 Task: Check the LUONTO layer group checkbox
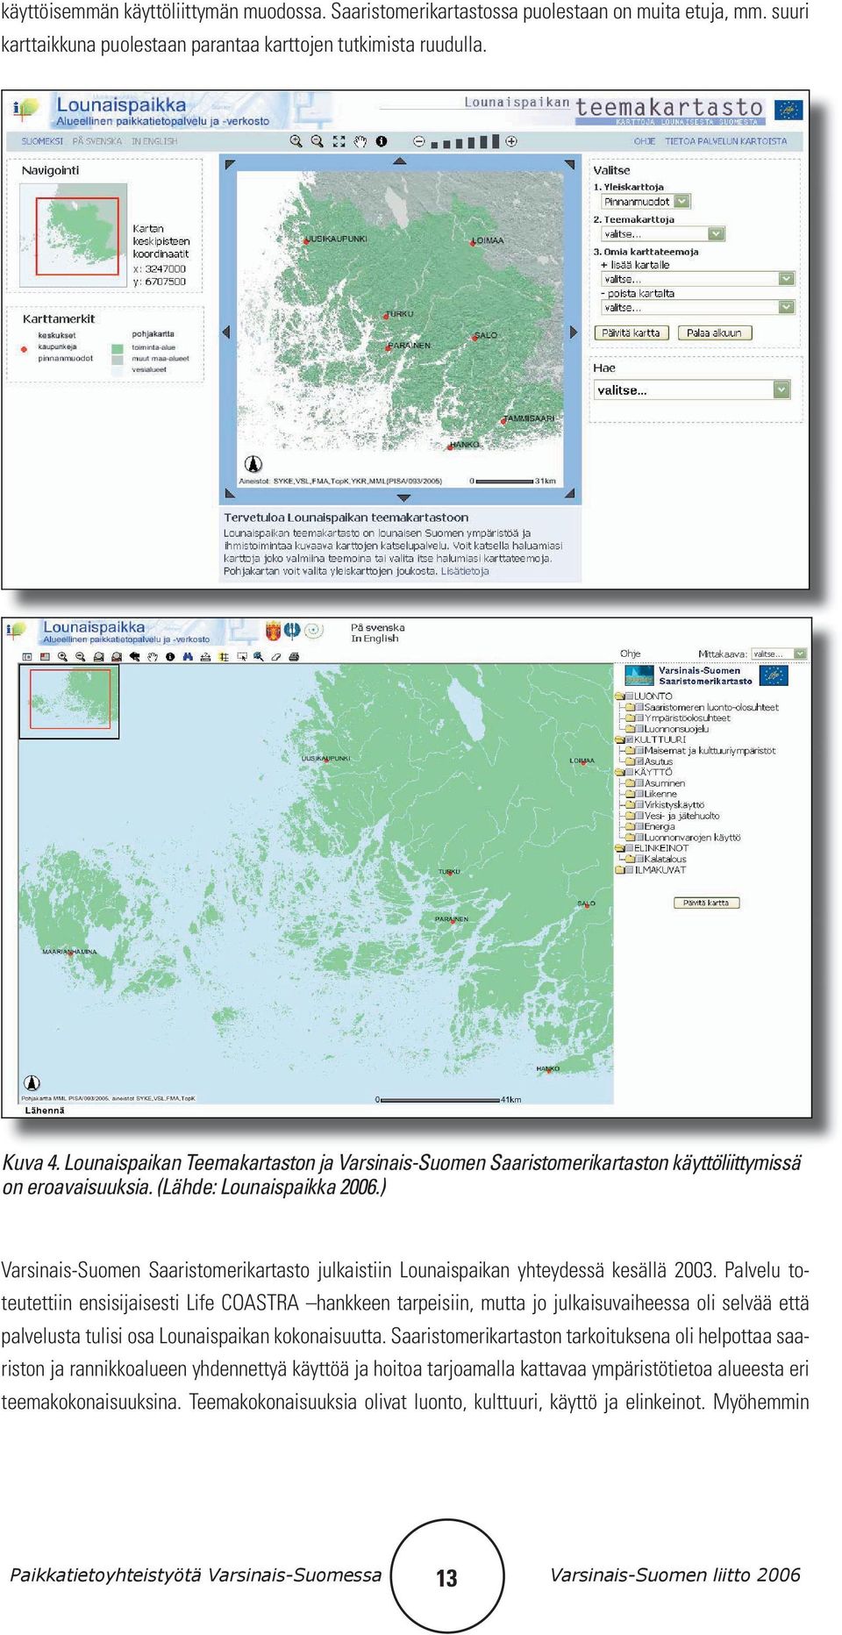pyautogui.click(x=630, y=696)
